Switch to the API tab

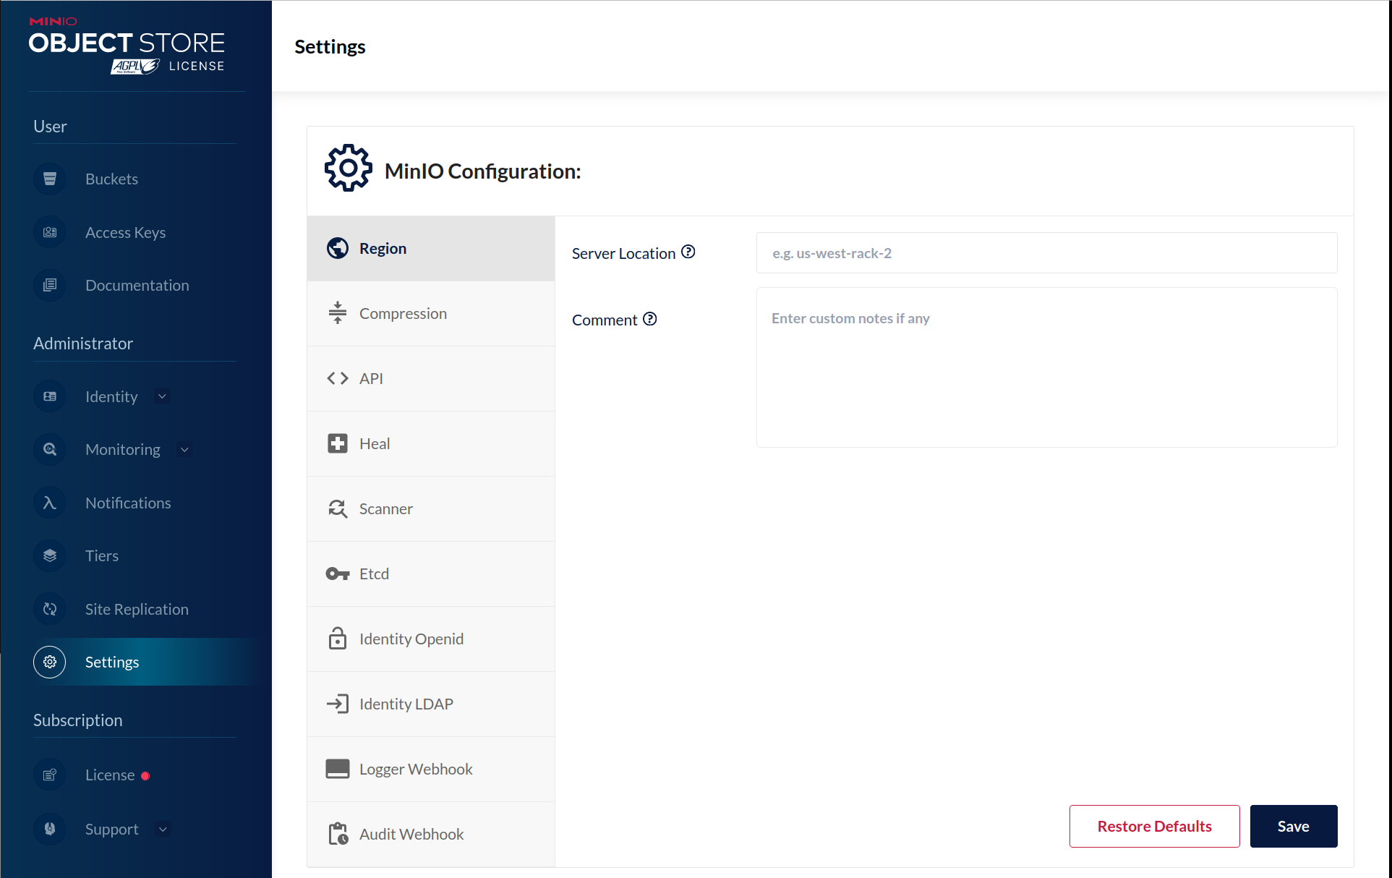point(431,378)
